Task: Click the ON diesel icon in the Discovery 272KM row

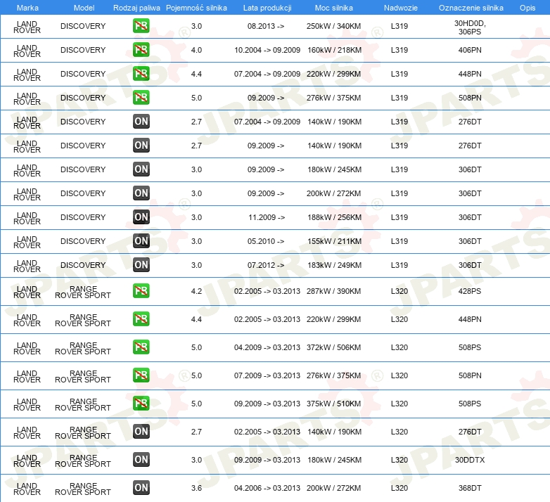Action: (x=141, y=193)
